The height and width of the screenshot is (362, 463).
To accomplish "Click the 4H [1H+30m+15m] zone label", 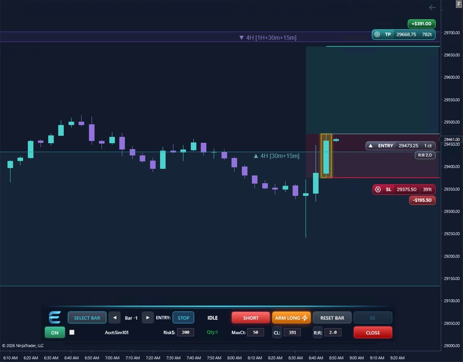I will pos(268,37).
